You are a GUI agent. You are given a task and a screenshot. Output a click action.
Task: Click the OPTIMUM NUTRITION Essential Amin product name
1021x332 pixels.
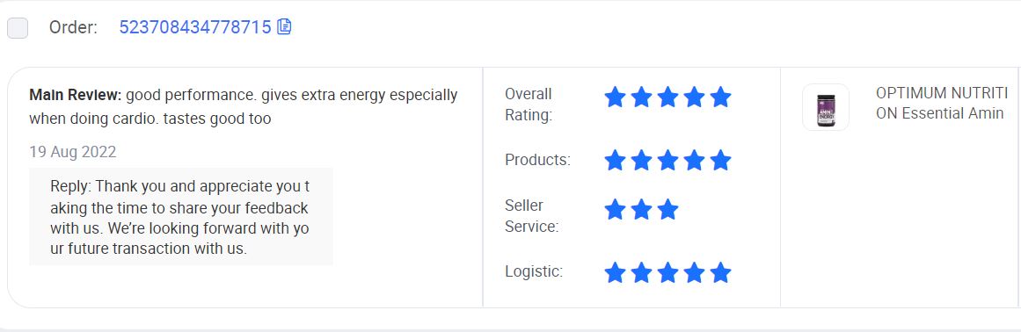pos(942,104)
